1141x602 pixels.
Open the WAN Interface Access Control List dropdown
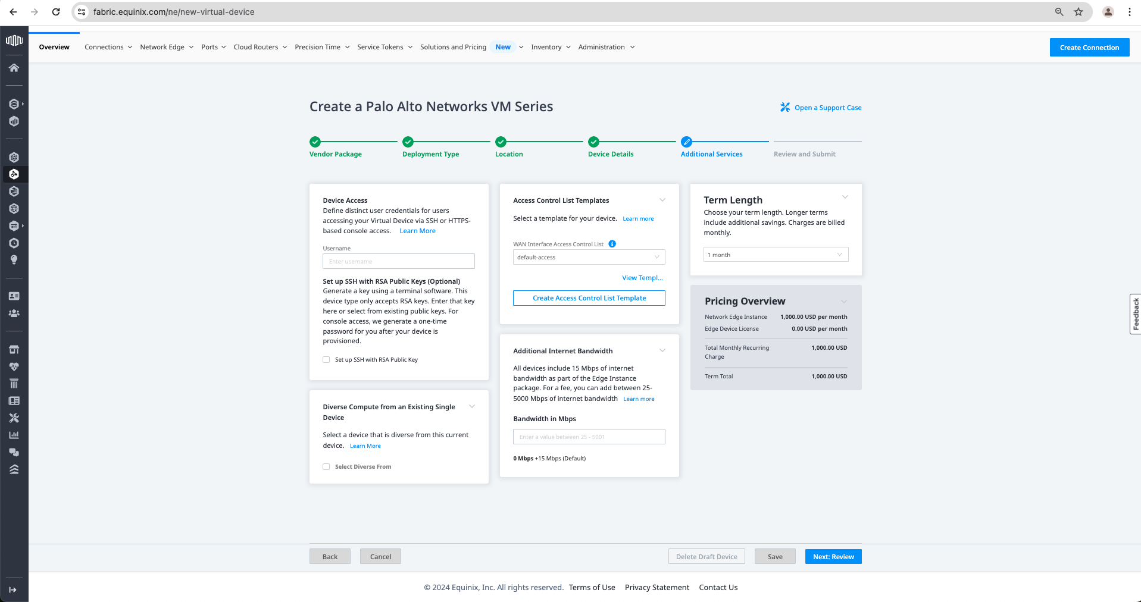(589, 257)
